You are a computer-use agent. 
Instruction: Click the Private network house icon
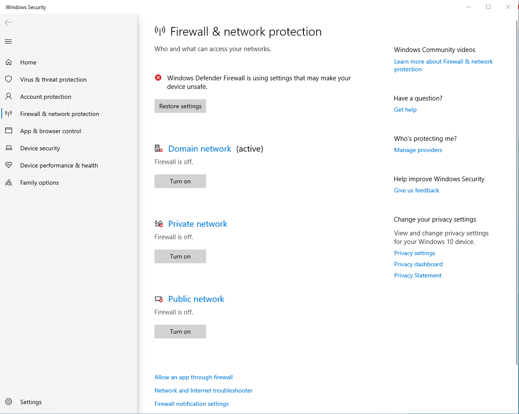click(158, 224)
